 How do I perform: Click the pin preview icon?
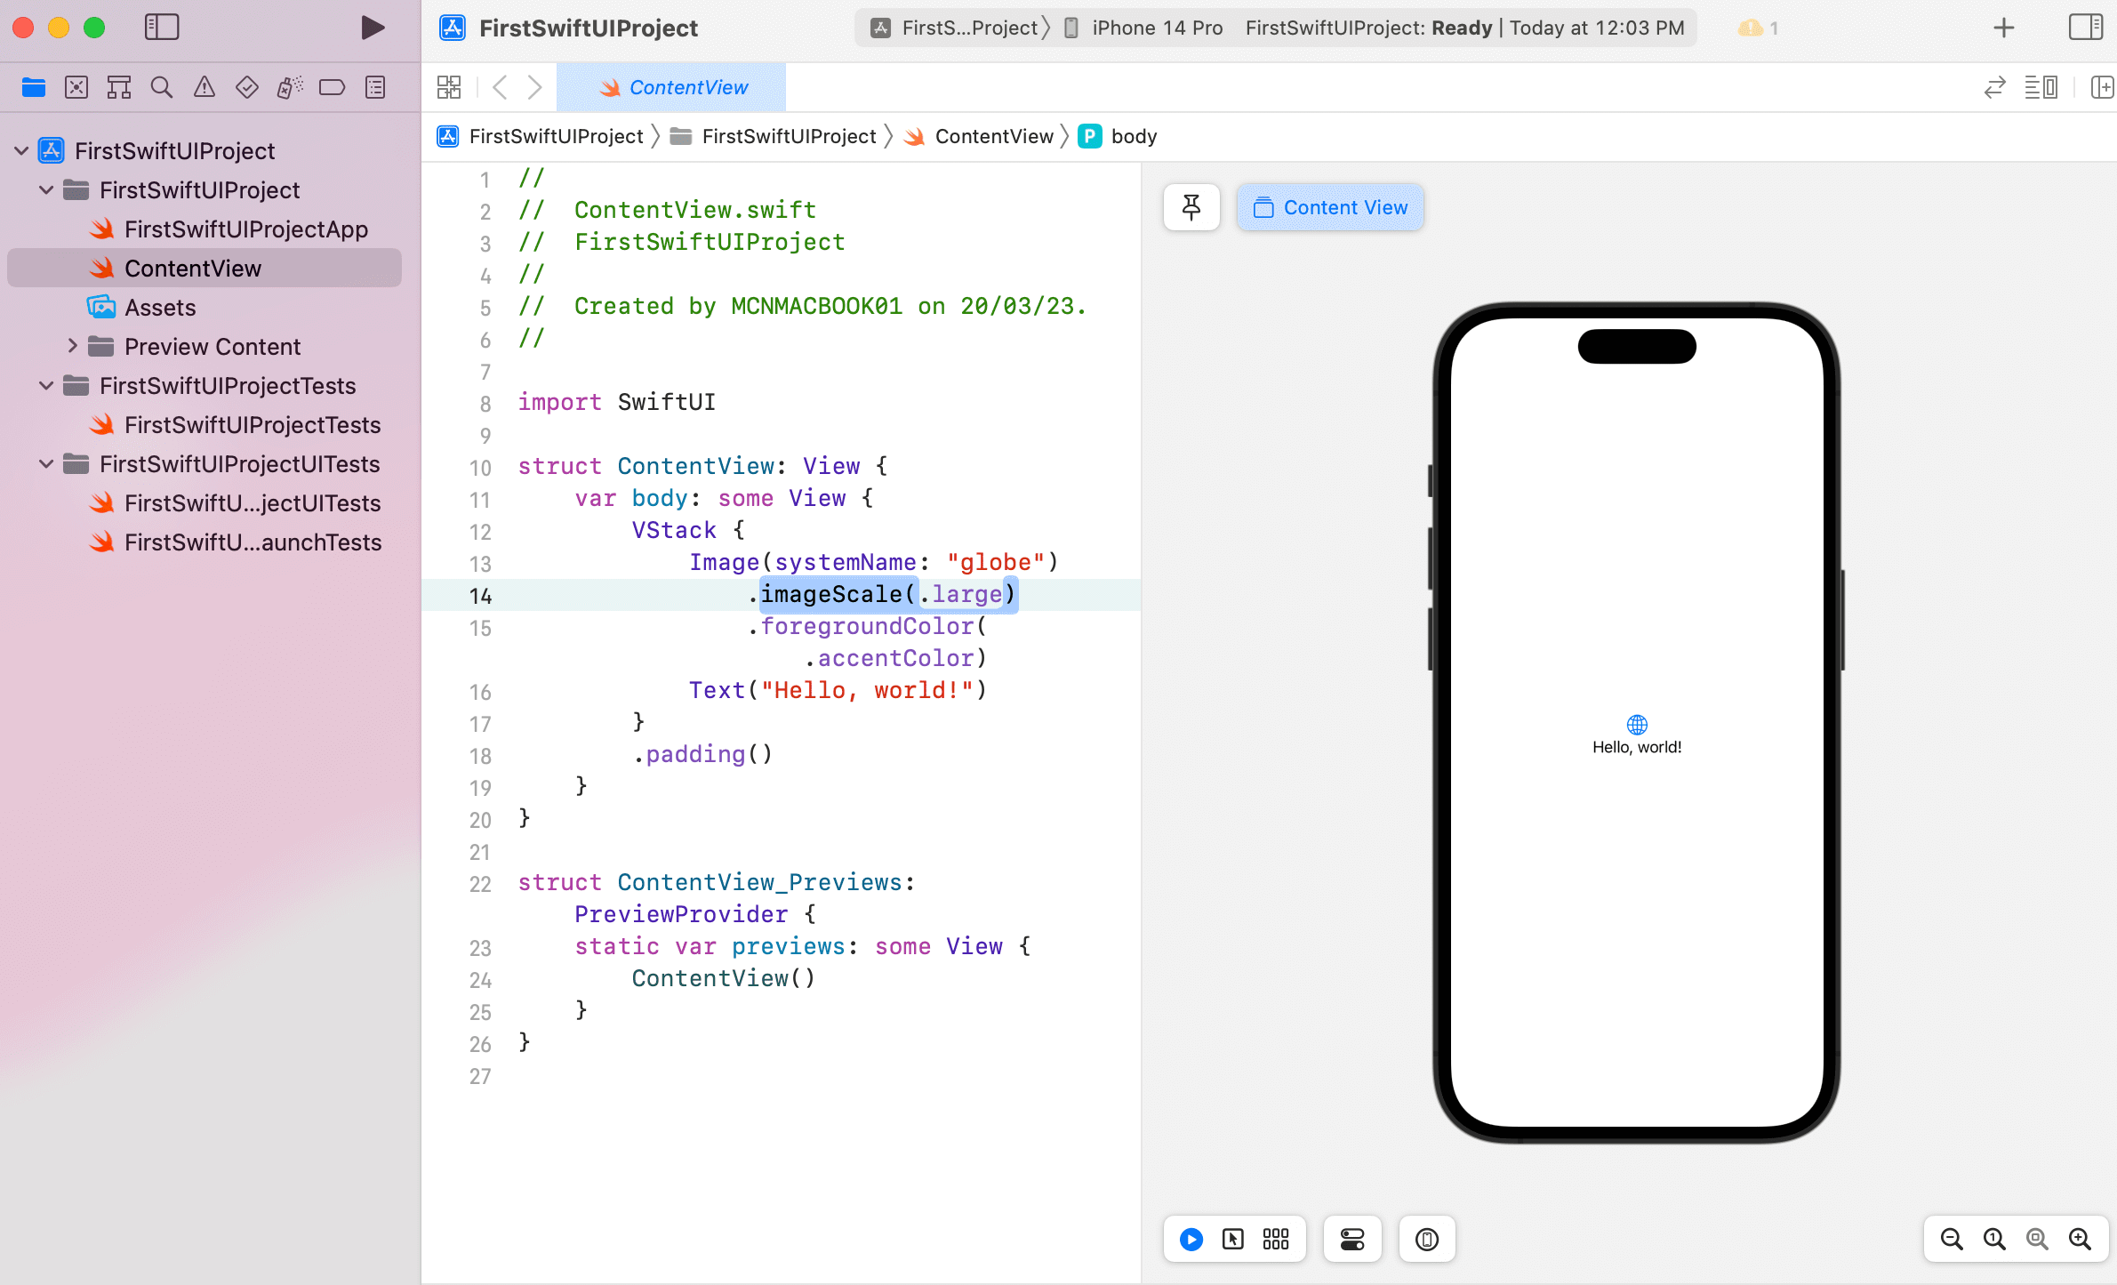click(x=1191, y=207)
